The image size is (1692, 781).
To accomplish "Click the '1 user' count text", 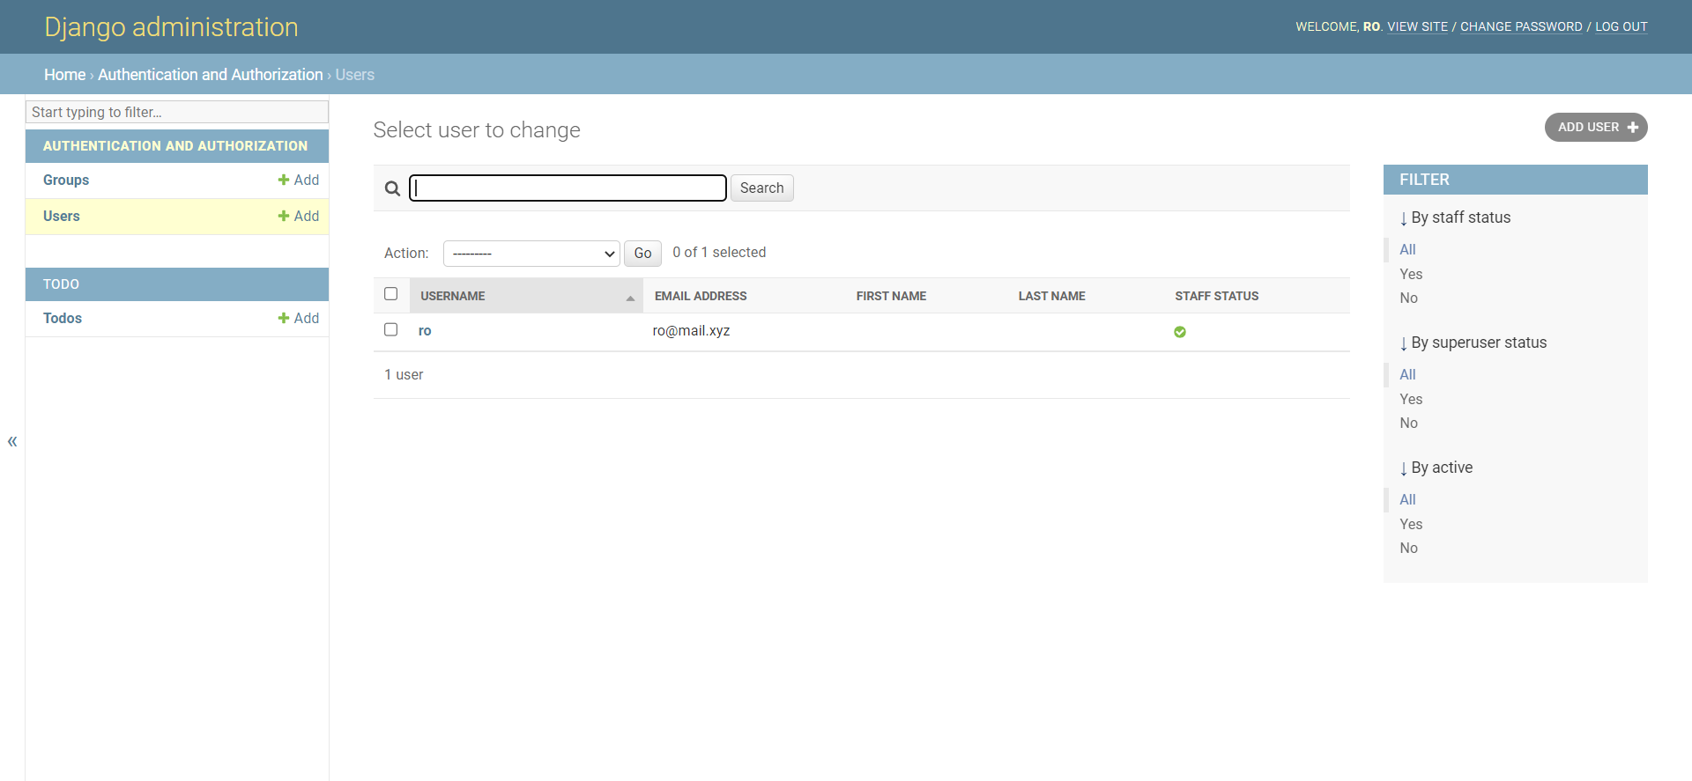I will [x=404, y=374].
